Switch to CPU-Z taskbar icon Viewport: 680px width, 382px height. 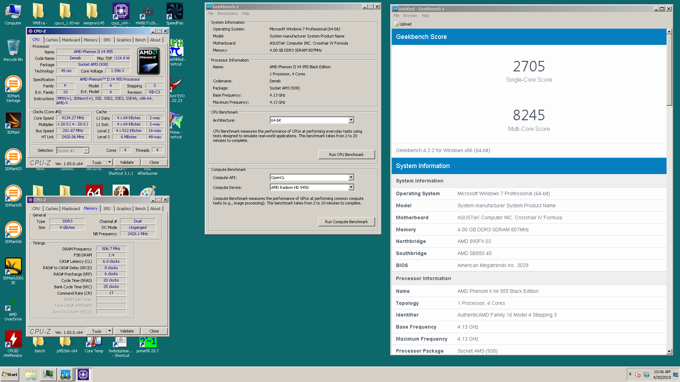coord(83,375)
